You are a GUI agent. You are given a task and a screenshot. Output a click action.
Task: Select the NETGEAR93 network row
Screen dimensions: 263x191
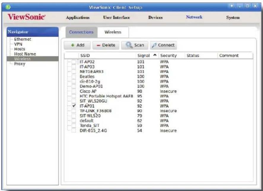click(x=159, y=72)
